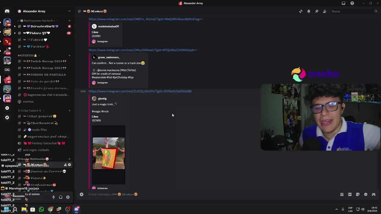Show hidden tray icons chevron
Screen dimensions: 381x214
[336, 209]
